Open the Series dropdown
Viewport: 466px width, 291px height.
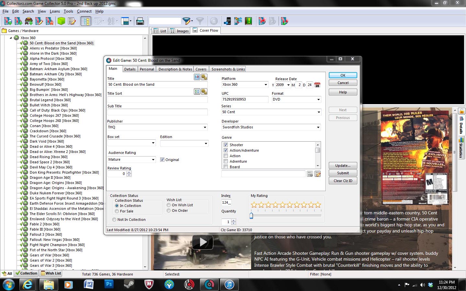[x=319, y=112]
